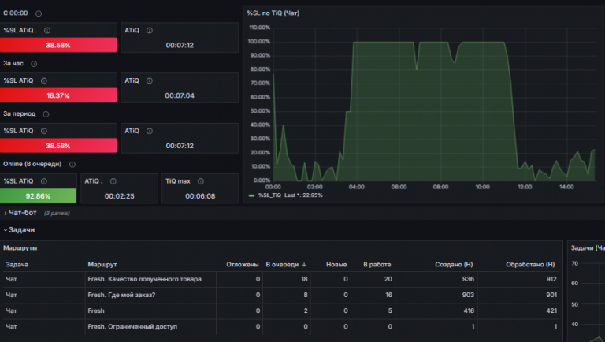Click sort arrow icon in 'В очереди' header

[304, 265]
